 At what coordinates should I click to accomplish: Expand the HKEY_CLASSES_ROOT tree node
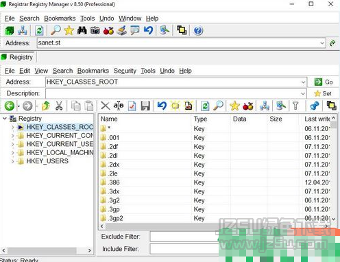tap(12, 127)
